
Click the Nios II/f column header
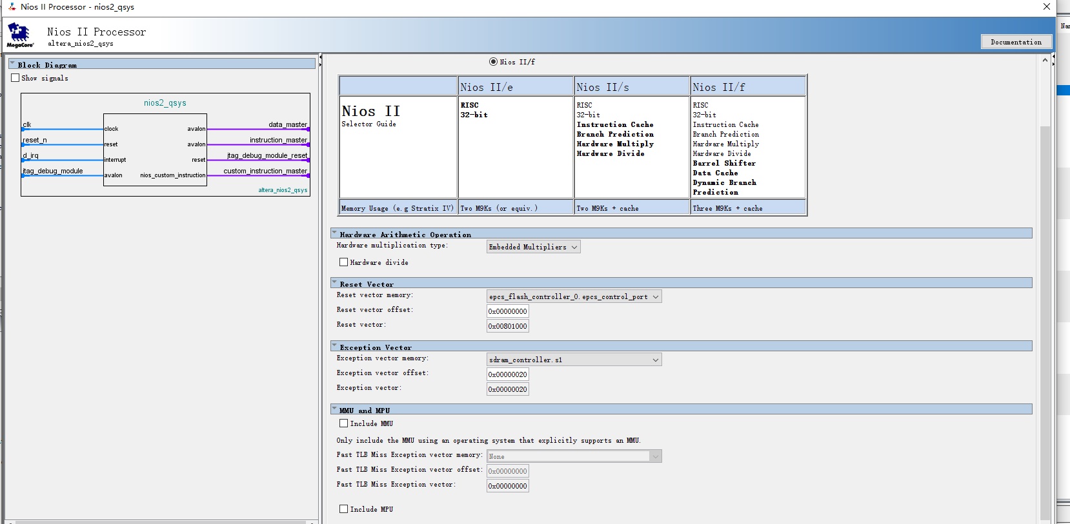coord(749,86)
